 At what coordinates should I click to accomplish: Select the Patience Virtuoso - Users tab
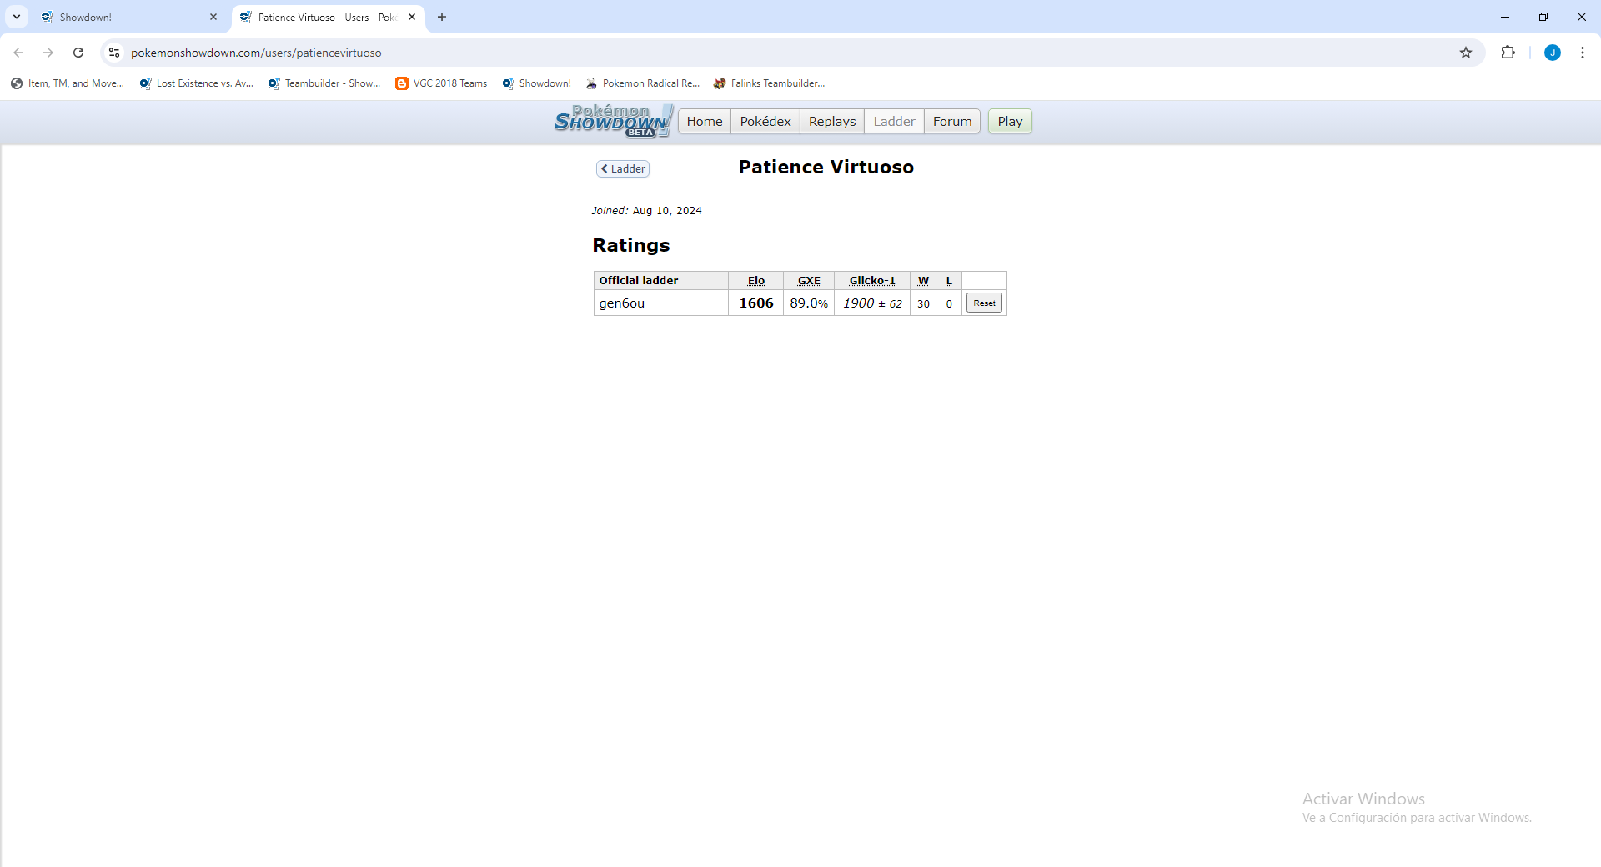pos(329,17)
